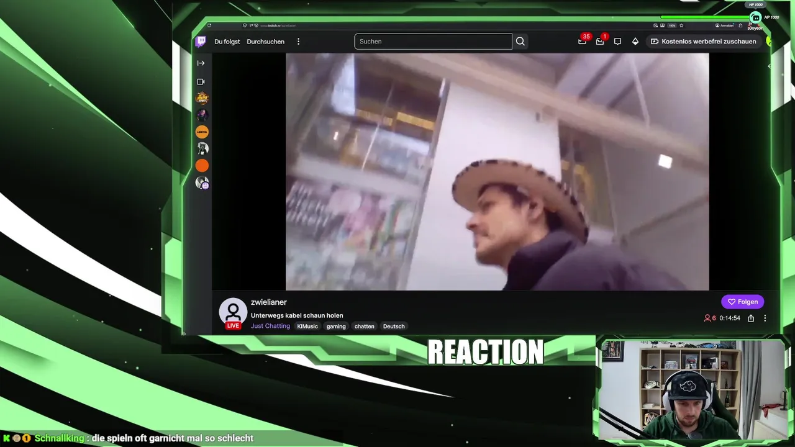Open notifications inbox with 1 badge

pyautogui.click(x=600, y=41)
